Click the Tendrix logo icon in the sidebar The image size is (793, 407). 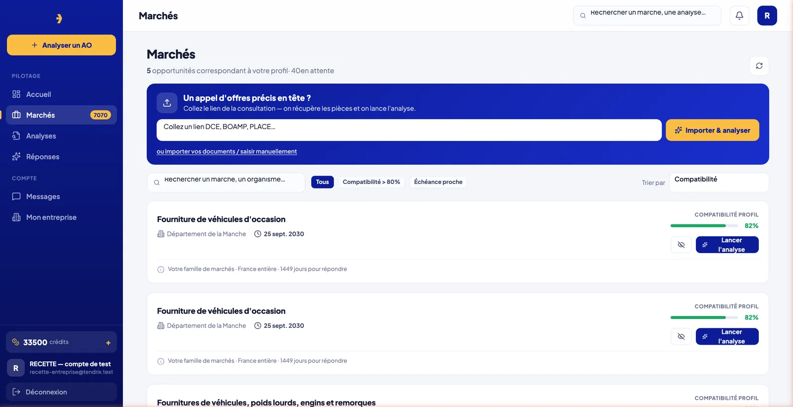coord(59,18)
